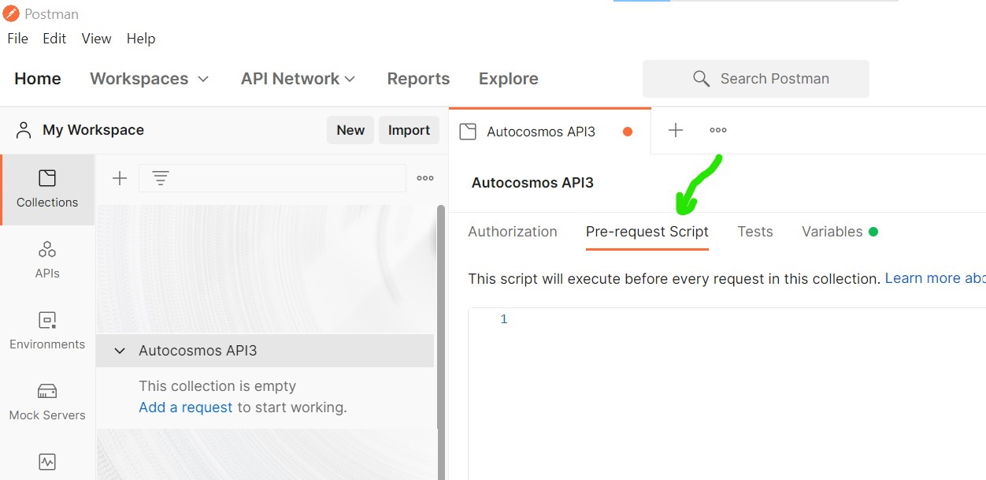Image resolution: width=986 pixels, height=480 pixels.
Task: Open the View menu
Action: [x=96, y=39]
